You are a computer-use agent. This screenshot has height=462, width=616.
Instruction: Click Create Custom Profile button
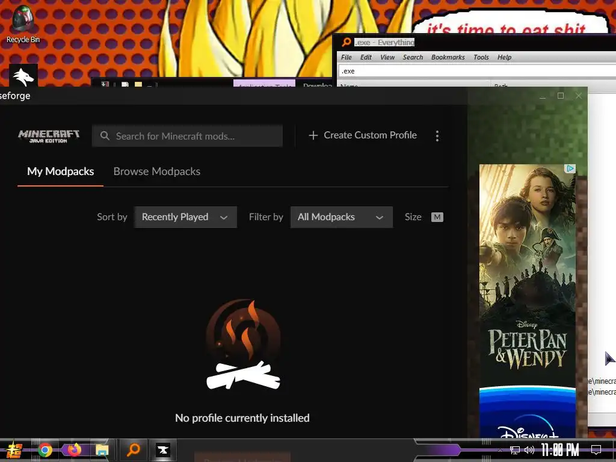click(x=363, y=135)
